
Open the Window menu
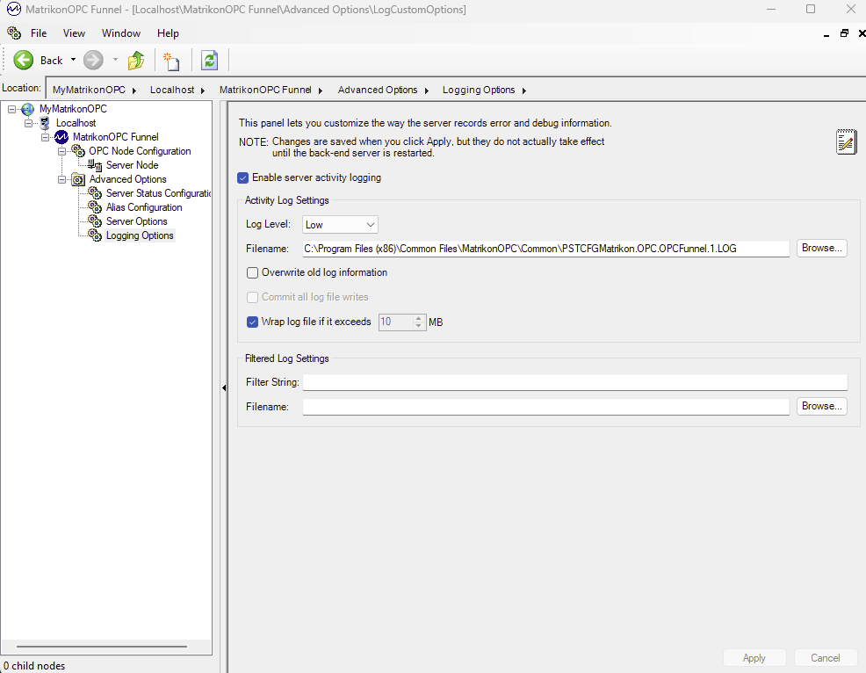coord(121,33)
